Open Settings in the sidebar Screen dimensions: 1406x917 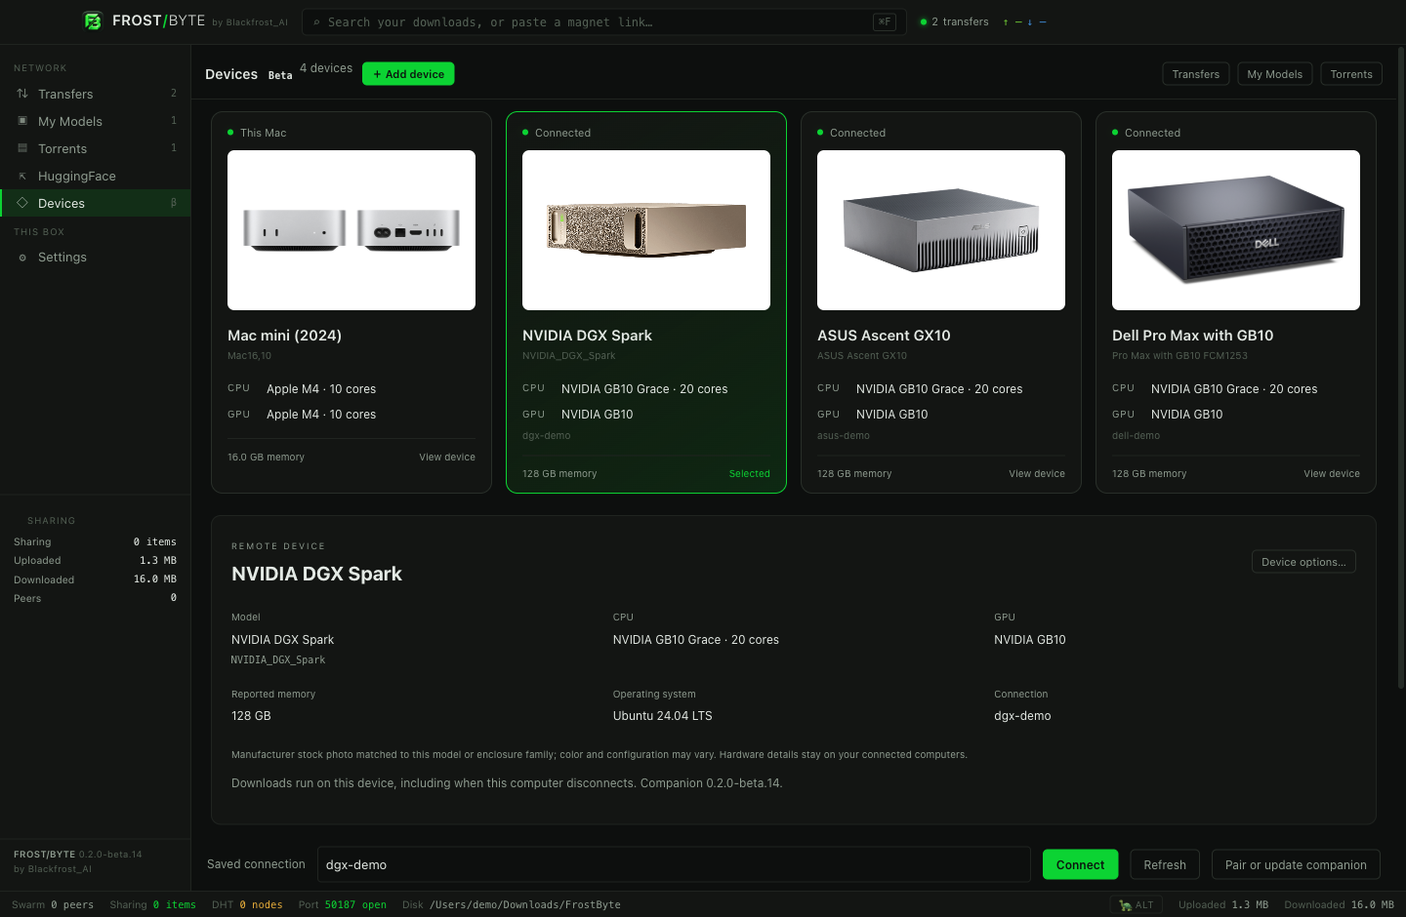96,258
